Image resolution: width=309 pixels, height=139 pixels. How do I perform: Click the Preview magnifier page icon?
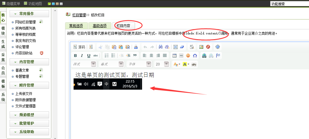point(192,47)
